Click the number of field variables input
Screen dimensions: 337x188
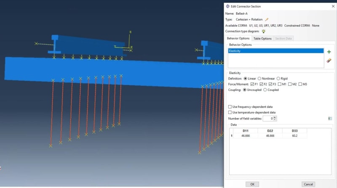[x=268, y=119]
